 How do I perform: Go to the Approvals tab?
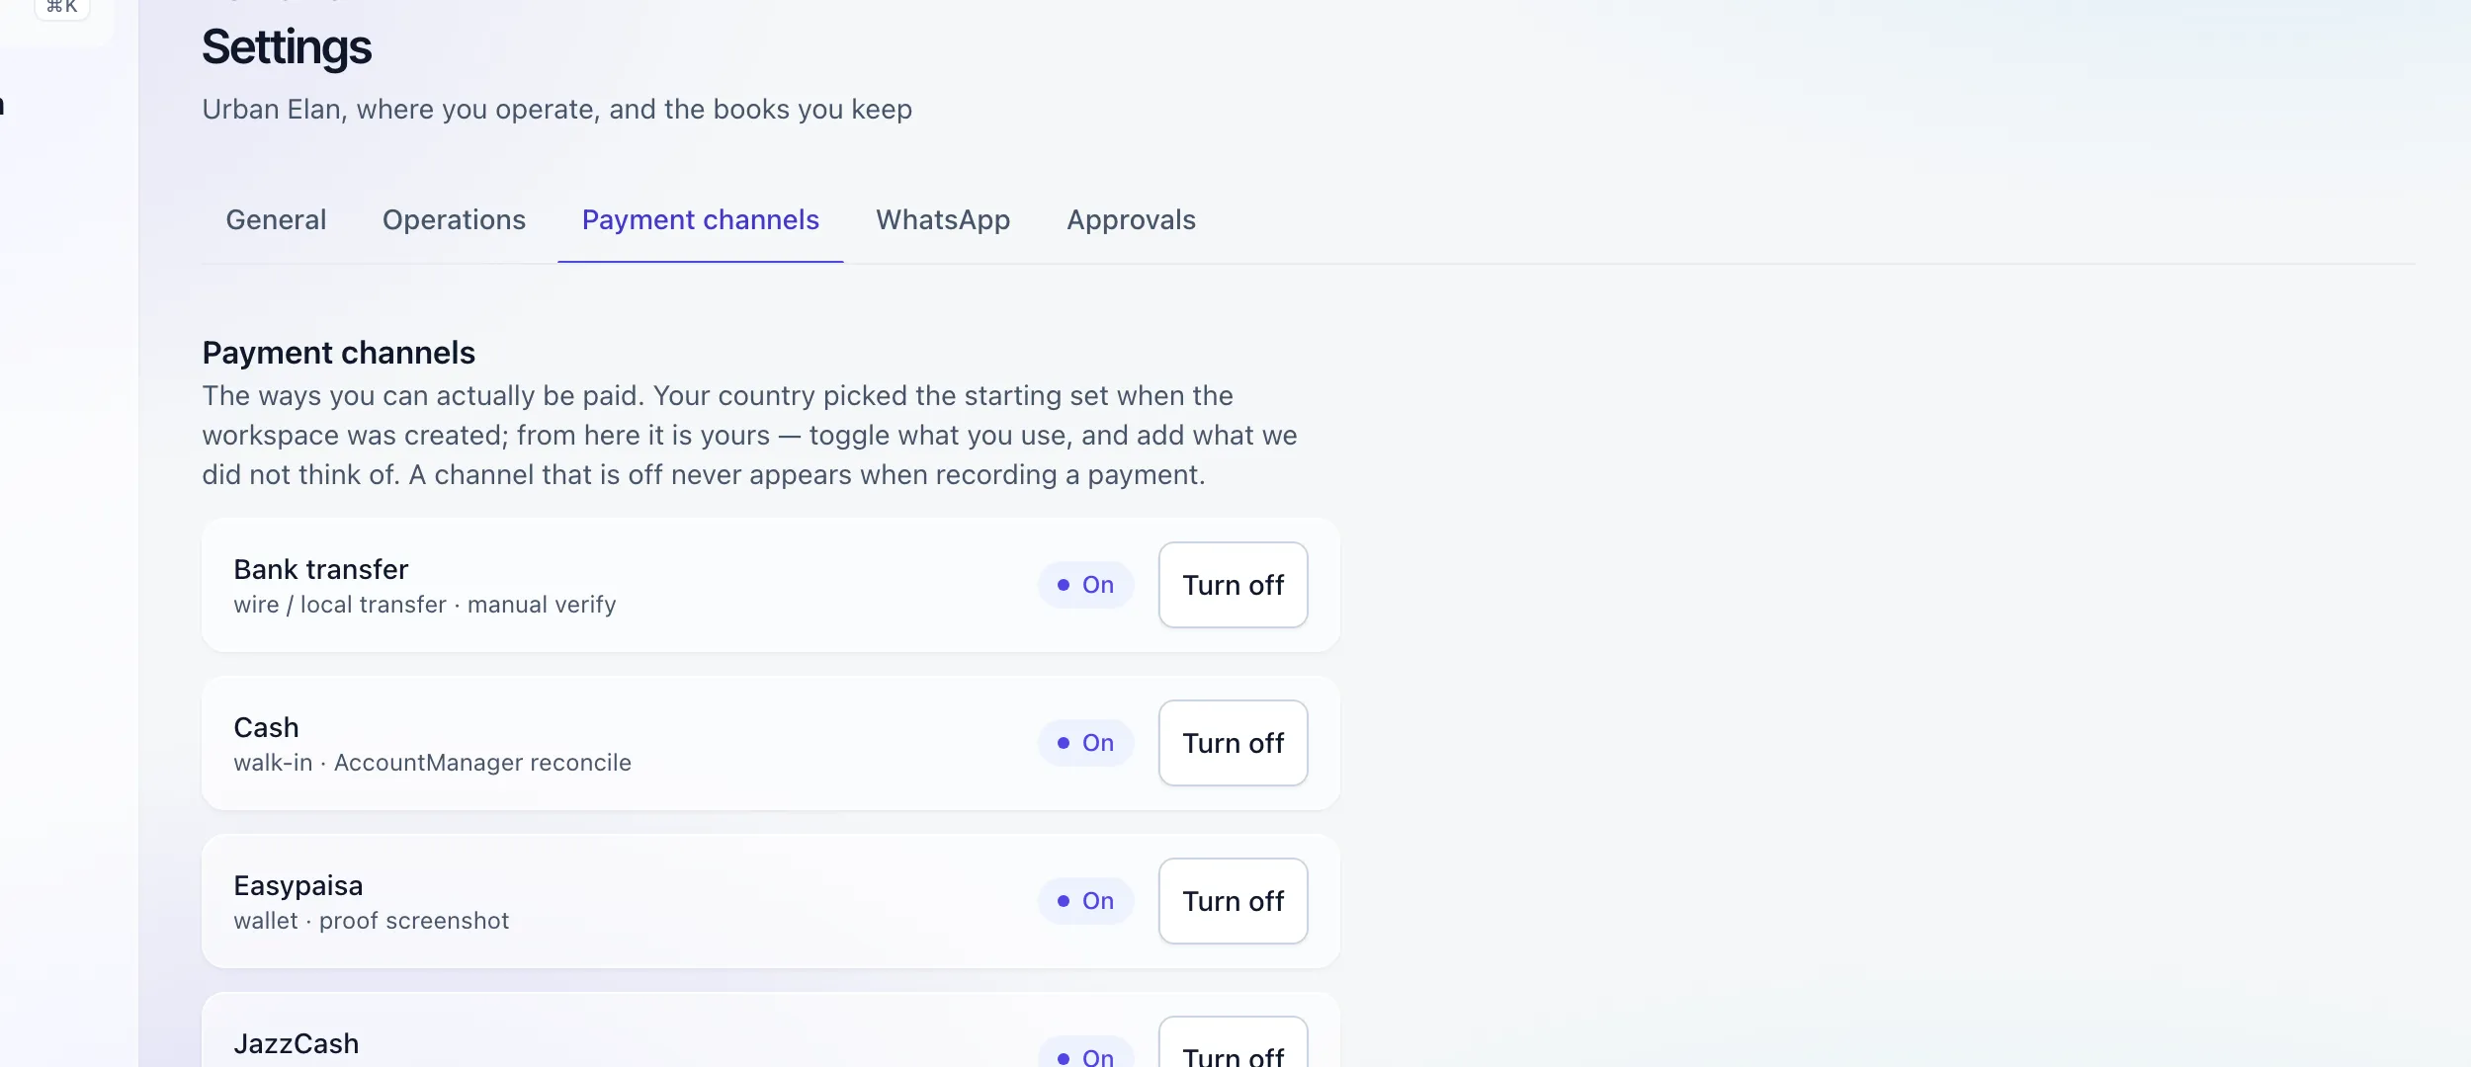(1131, 219)
